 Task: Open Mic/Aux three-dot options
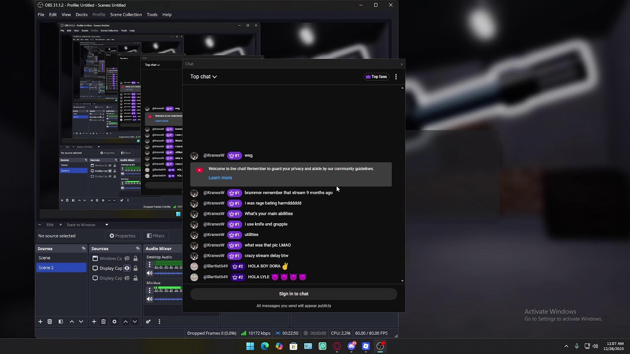pos(150,291)
